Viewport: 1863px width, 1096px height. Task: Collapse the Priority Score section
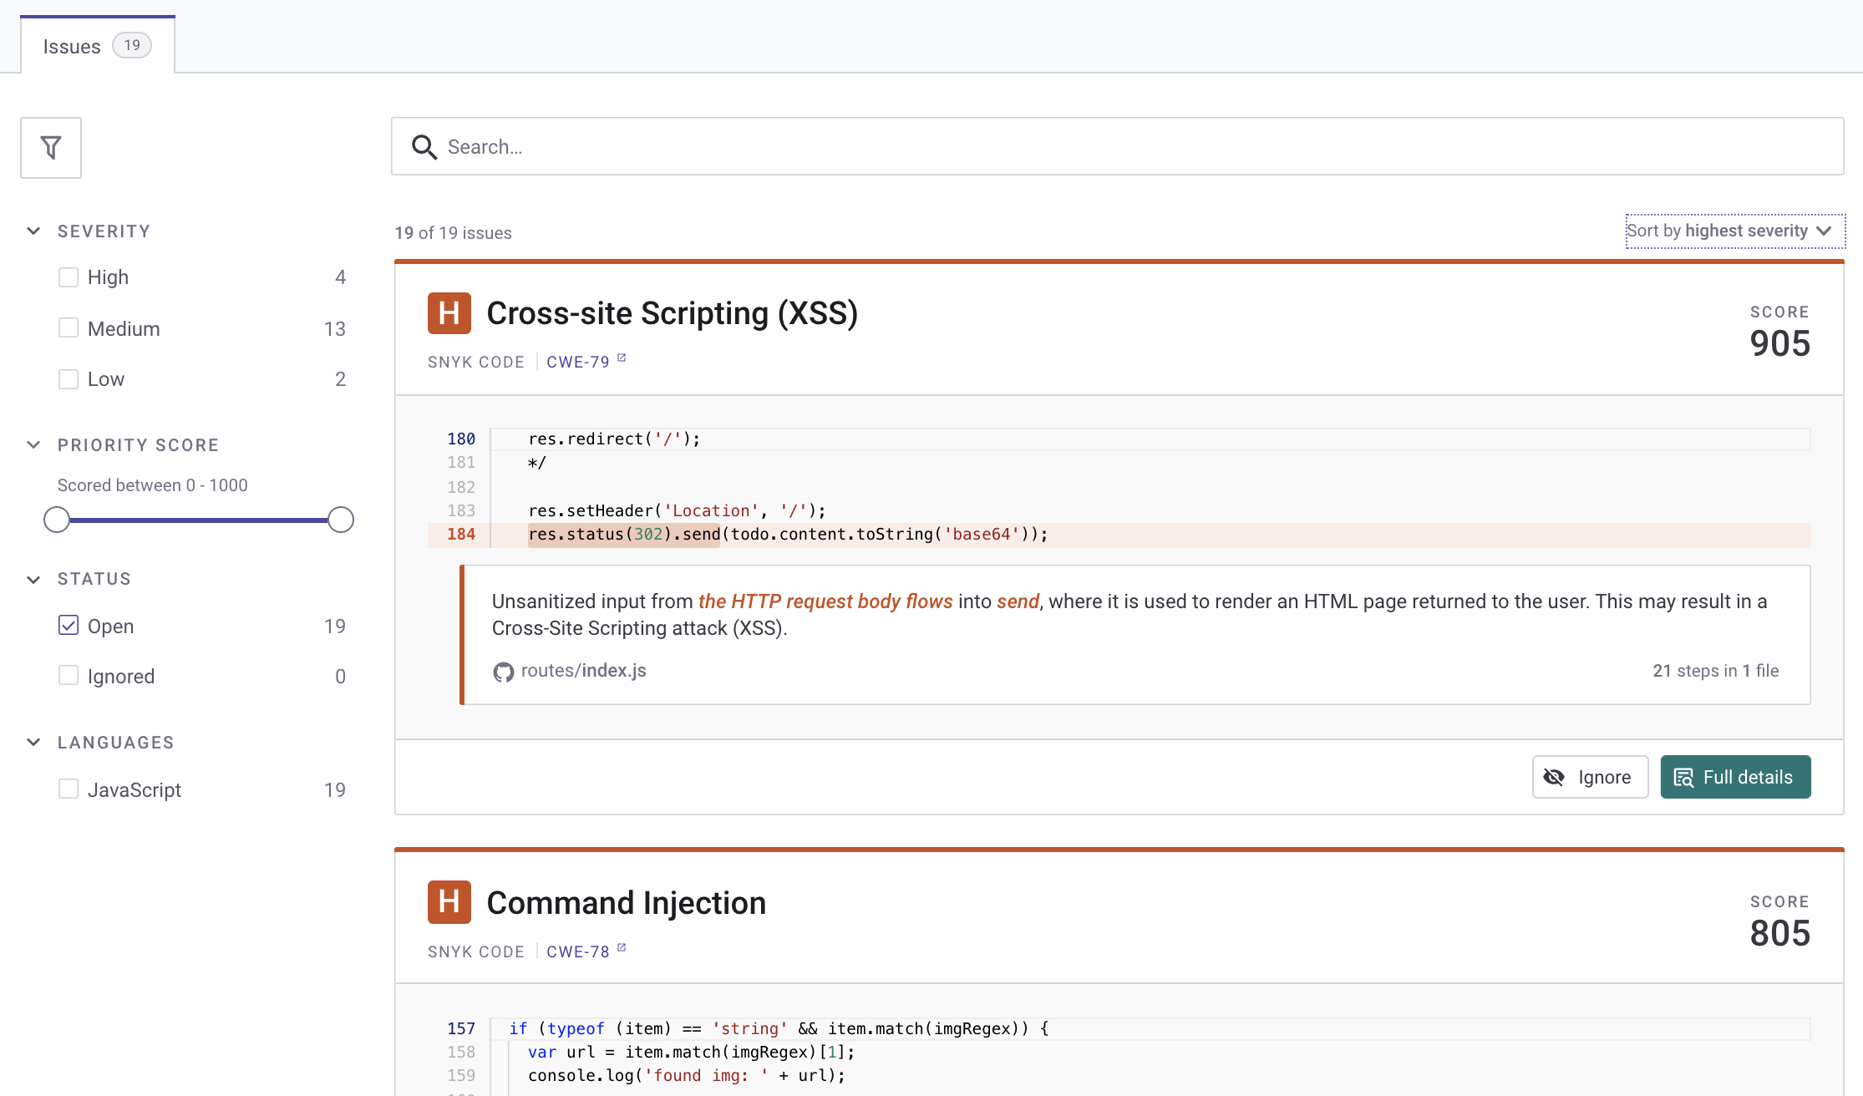[x=33, y=445]
